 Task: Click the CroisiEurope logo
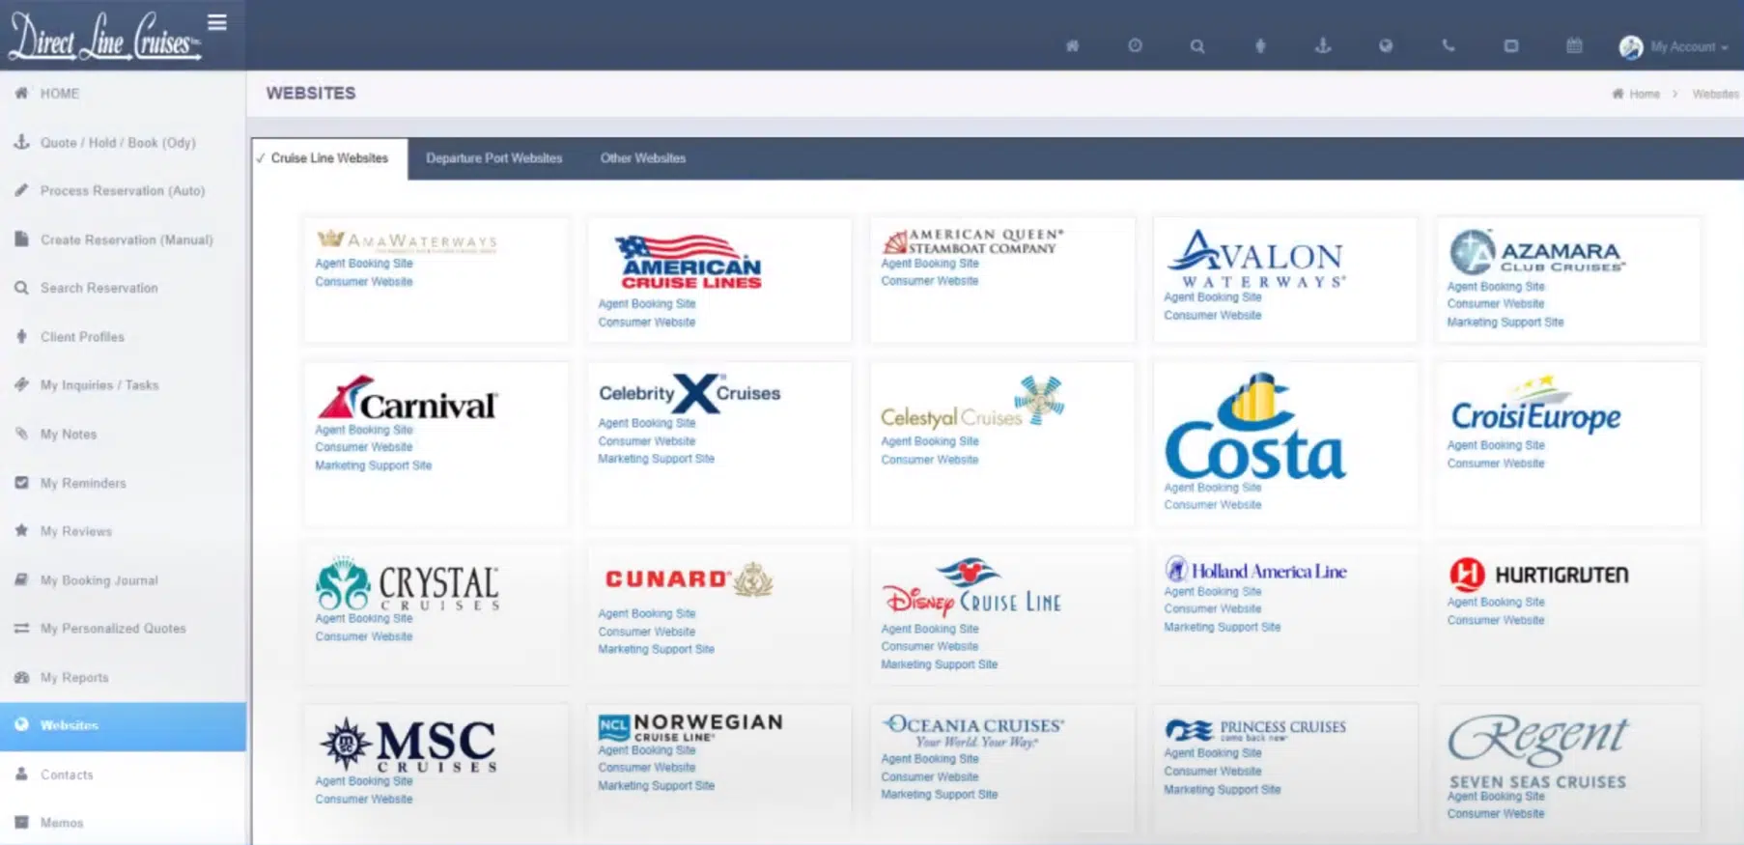click(x=1535, y=406)
